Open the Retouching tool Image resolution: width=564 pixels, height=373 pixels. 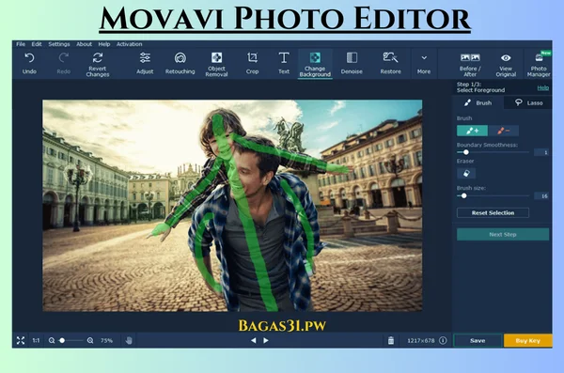click(180, 63)
